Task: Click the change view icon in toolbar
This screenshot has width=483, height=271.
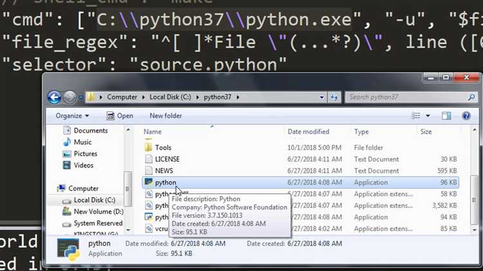Action: click(x=416, y=116)
